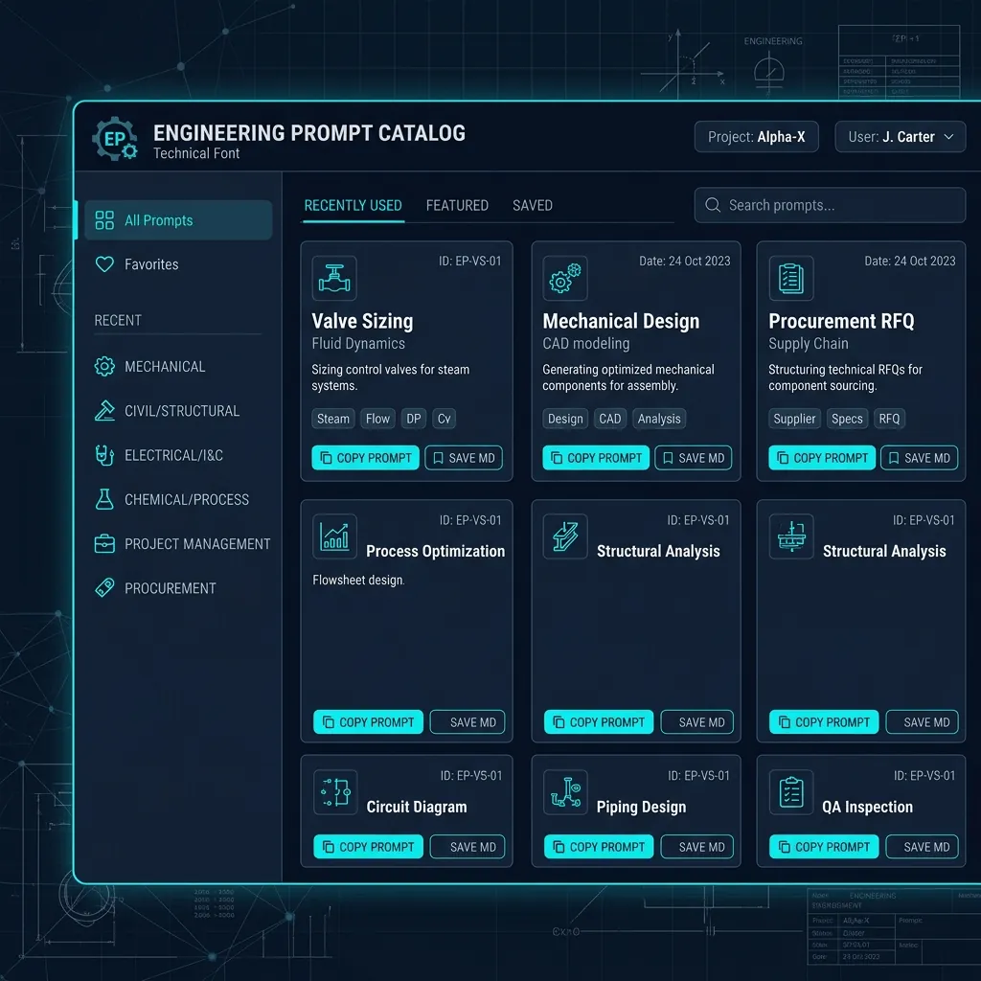Open the All Prompts grid icon
Screen dimensions: 981x981
(x=104, y=220)
